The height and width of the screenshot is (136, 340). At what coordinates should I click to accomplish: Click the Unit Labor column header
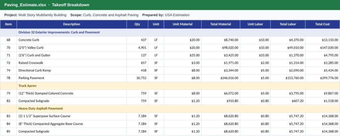coord(255,24)
